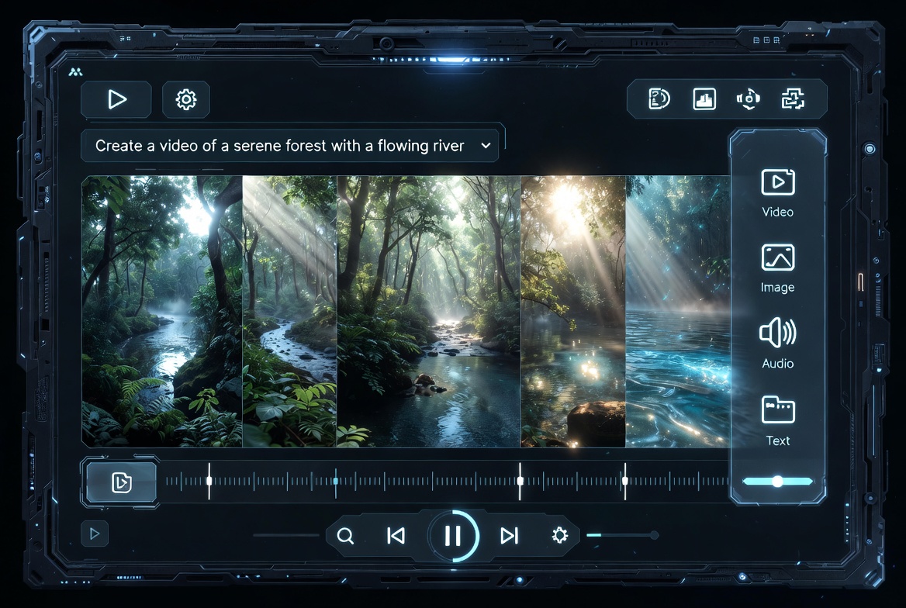Adjust the slider below the Text tool

tap(776, 481)
